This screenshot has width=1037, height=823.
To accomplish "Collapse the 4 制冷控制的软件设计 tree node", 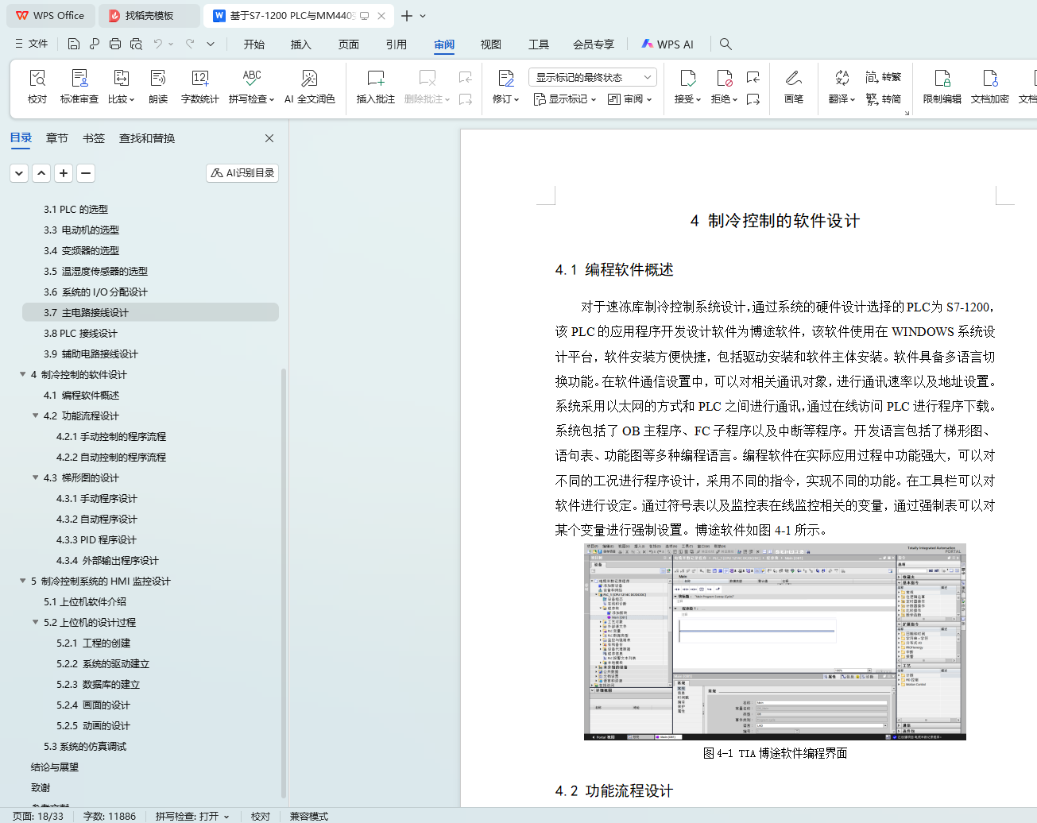I will coord(23,374).
